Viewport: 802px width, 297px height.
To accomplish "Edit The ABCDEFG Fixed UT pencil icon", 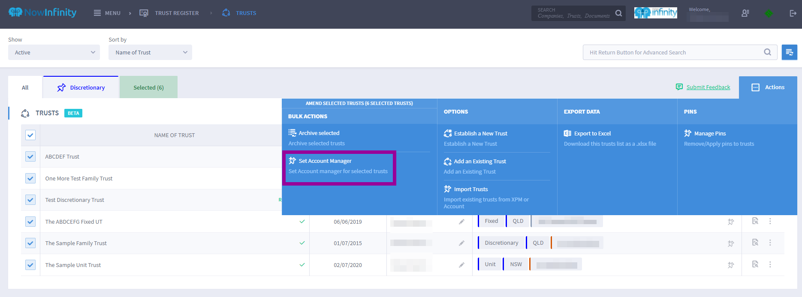I will click(x=461, y=222).
